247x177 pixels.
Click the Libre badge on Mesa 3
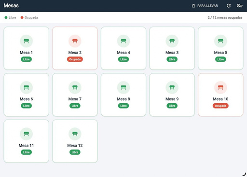(x=172, y=59)
